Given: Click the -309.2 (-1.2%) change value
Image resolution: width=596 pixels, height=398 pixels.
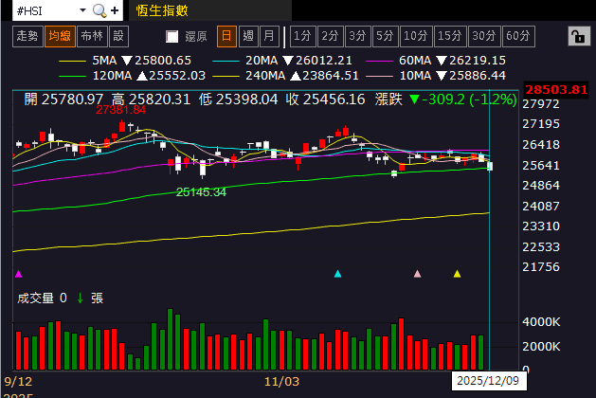Looking at the screenshot, I should 469,99.
